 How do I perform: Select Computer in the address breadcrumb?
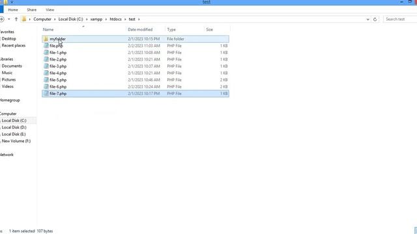click(42, 19)
